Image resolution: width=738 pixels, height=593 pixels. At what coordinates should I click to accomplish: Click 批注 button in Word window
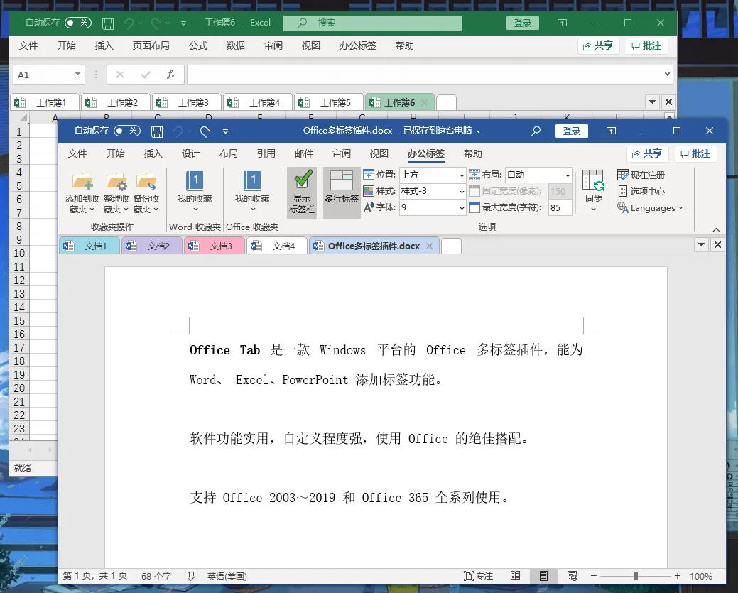695,154
